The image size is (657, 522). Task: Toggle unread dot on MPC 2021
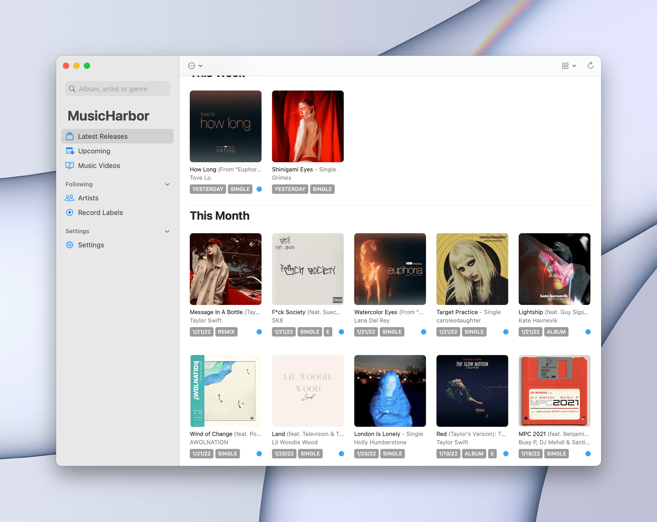[588, 454]
